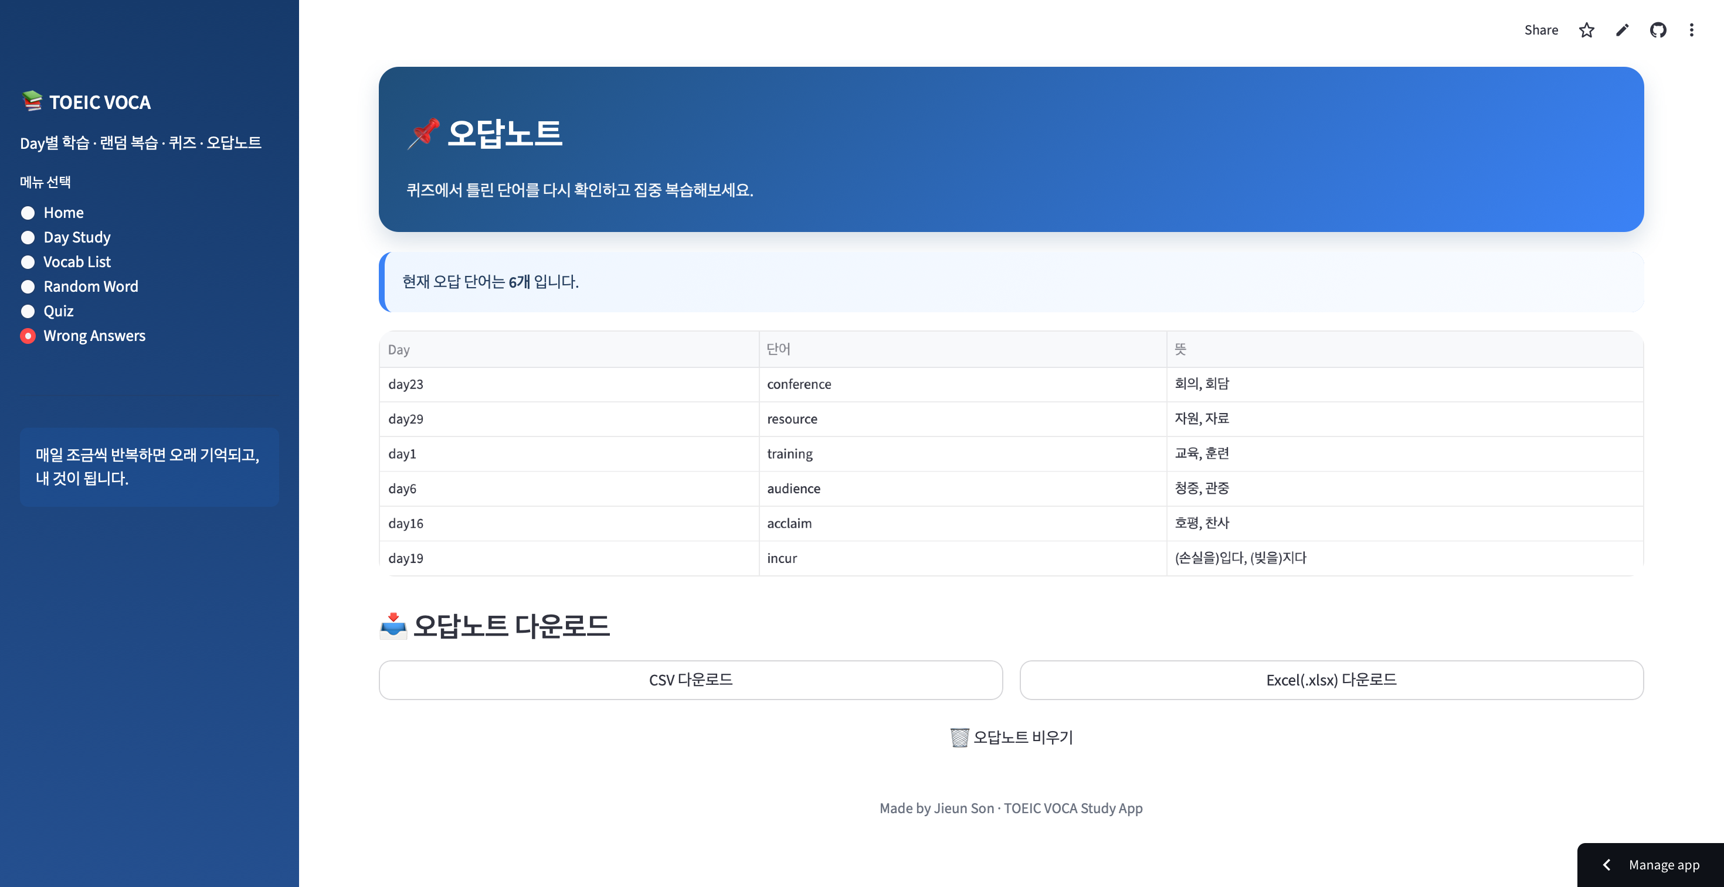The height and width of the screenshot is (887, 1724).
Task: Select the Home radio option
Action: pos(28,213)
